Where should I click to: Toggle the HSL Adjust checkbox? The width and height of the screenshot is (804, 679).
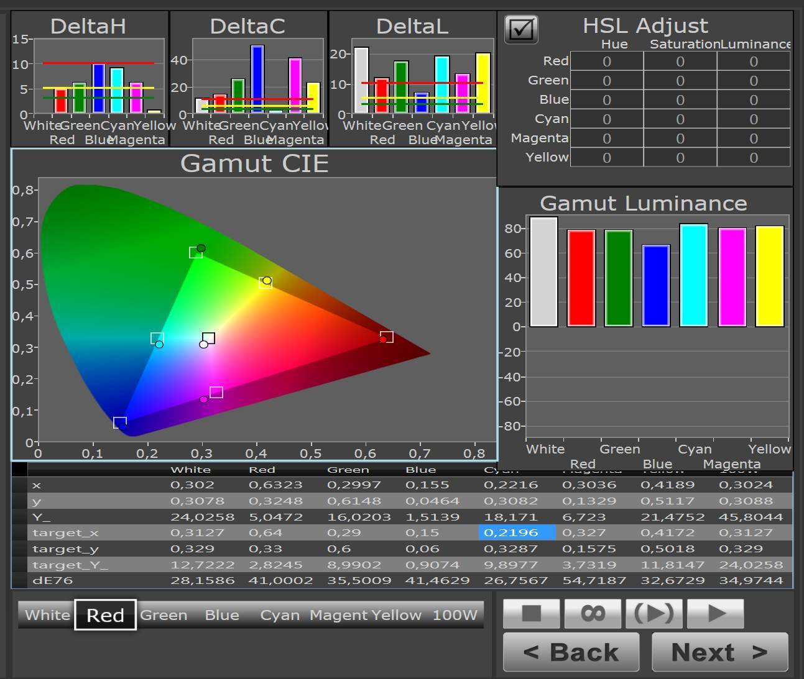(x=521, y=29)
